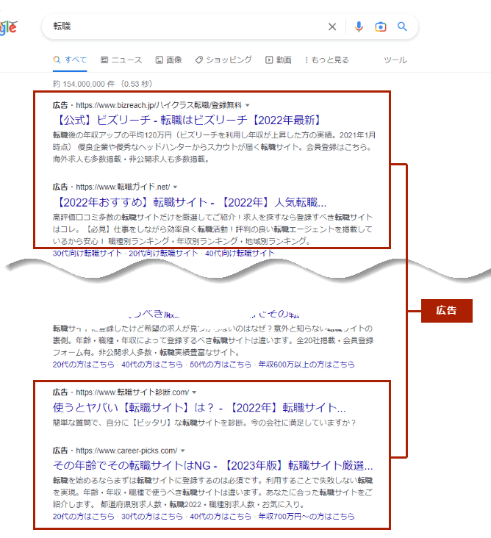Open the その年齢でその転職サイトはNG ad headline
Image resolution: width=491 pixels, height=538 pixels.
point(212,465)
